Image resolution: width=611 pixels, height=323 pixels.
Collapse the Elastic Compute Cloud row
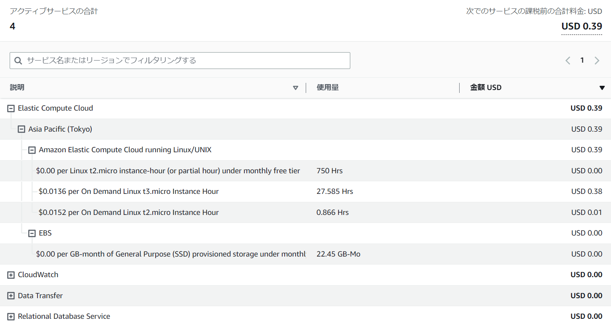[11, 109]
